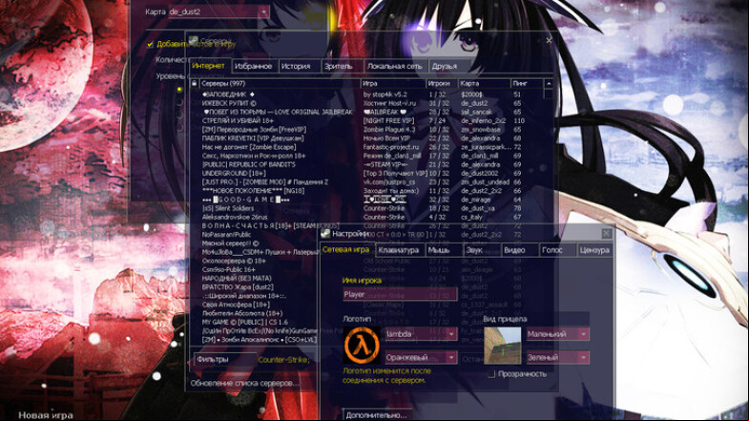Select the UNDERGROUND [18+] server

coord(366,174)
